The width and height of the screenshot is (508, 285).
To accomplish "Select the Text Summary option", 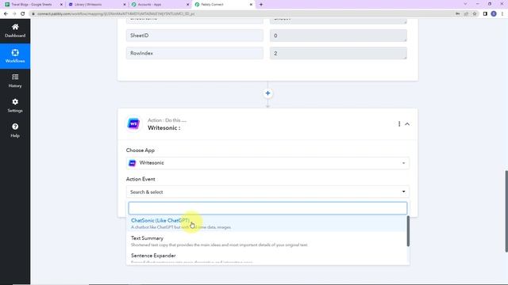I will click(267, 241).
